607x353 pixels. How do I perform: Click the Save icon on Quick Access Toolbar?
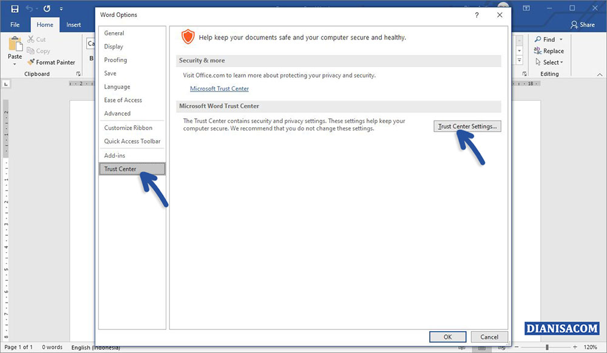[x=14, y=8]
